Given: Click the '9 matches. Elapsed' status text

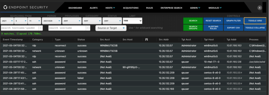Looking at the screenshot, I should click(21, 34).
